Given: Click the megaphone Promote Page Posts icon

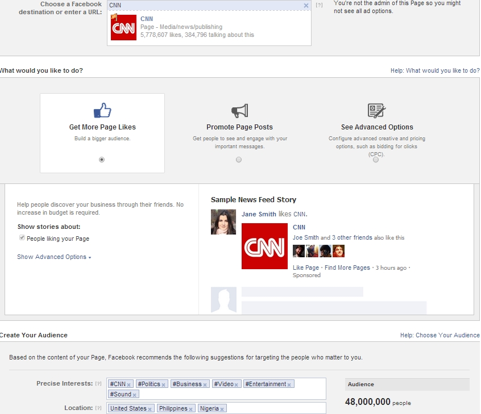Looking at the screenshot, I should 239,111.
